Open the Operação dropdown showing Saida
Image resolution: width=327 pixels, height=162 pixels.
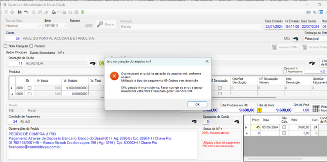[x=191, y=27]
